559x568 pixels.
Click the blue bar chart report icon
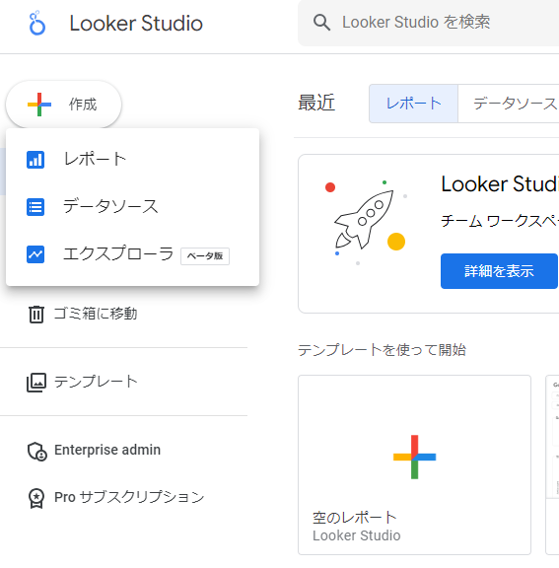tap(35, 160)
